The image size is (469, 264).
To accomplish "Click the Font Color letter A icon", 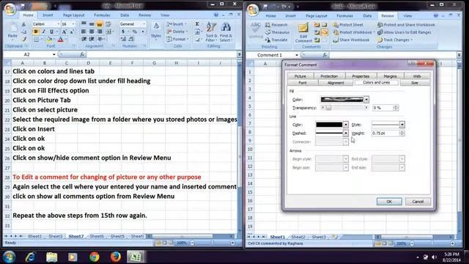I will pyautogui.click(x=60, y=39).
